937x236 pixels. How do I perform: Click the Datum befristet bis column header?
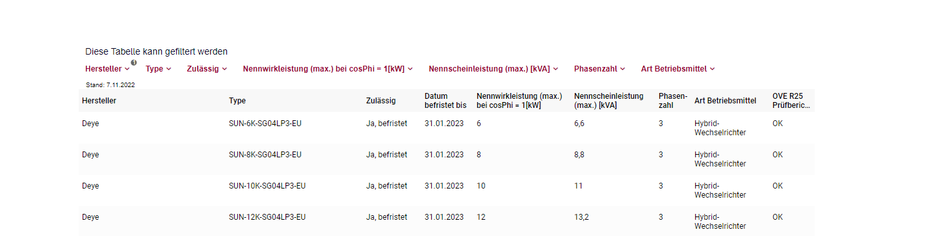click(445, 101)
